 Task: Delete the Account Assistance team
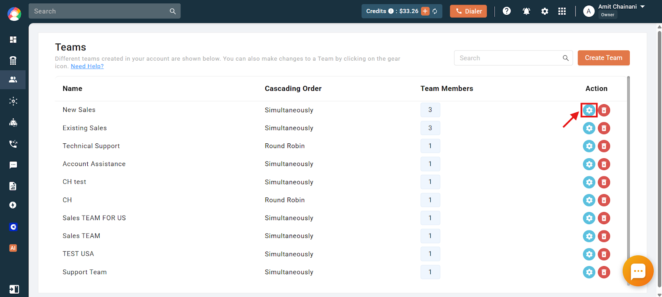(x=604, y=164)
